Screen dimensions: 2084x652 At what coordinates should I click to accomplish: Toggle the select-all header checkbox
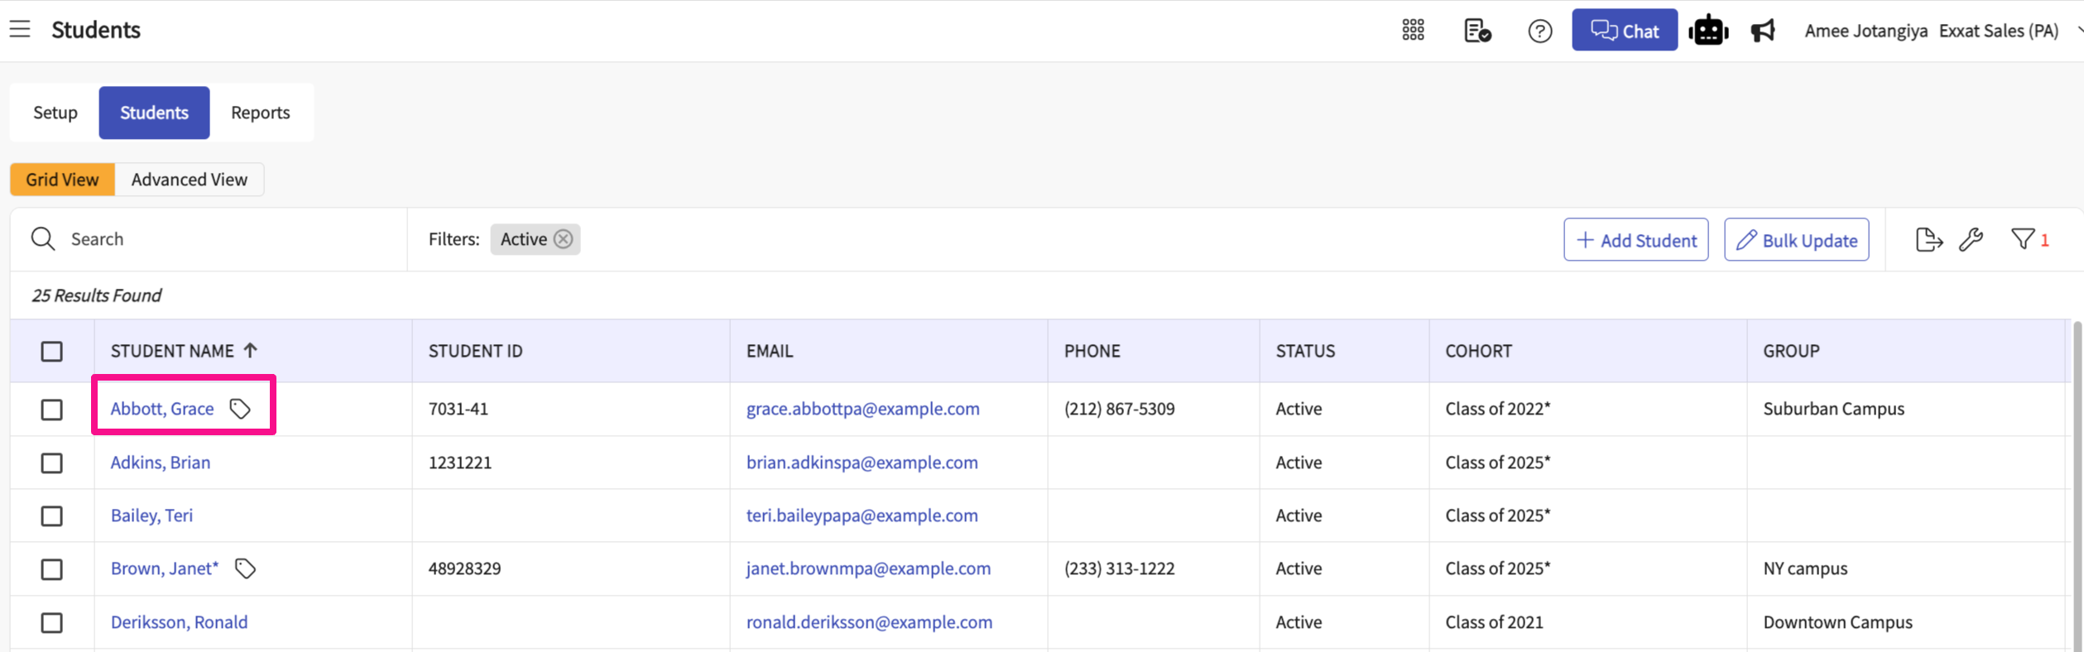pos(52,352)
